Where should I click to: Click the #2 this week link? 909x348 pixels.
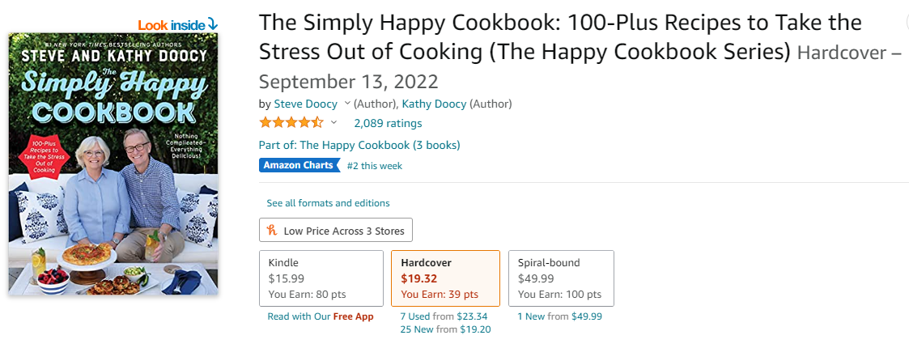[374, 166]
